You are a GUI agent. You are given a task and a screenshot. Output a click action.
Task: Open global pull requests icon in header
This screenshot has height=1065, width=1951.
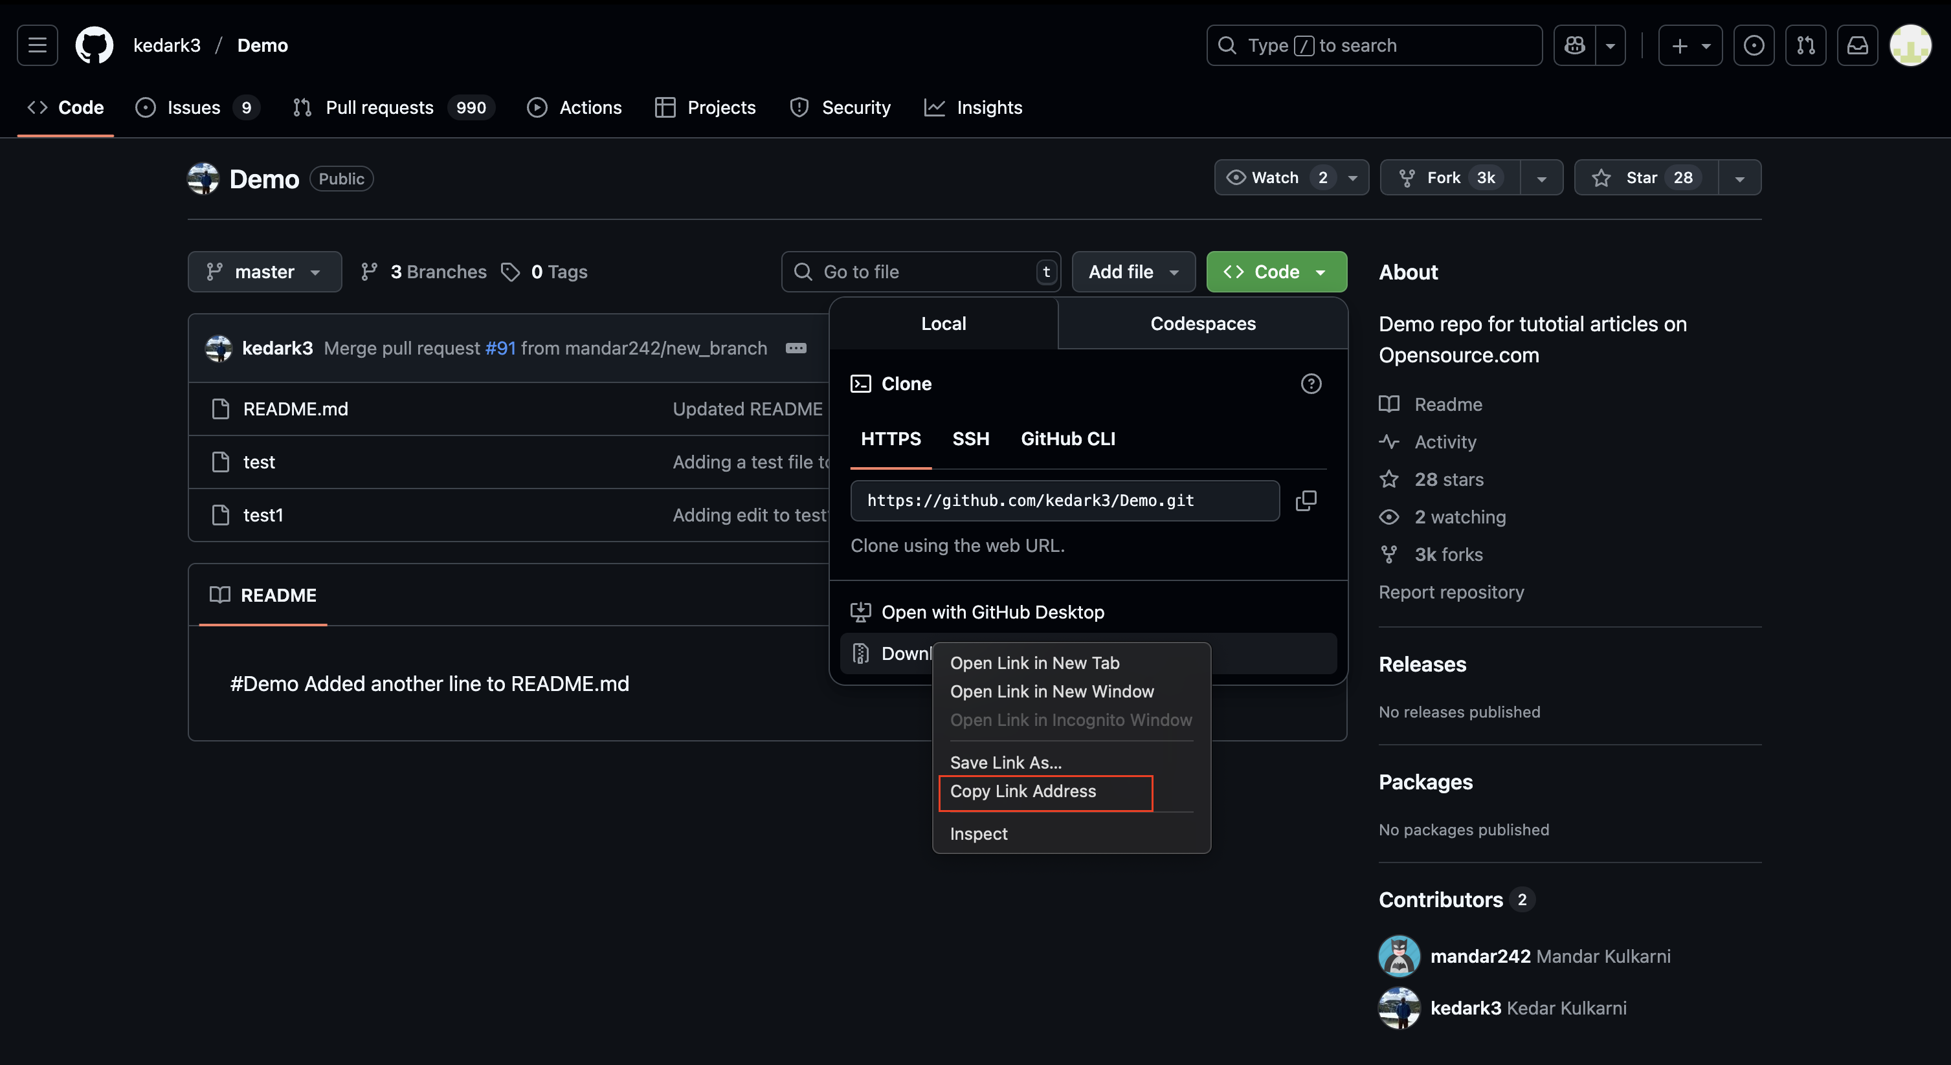click(x=1805, y=45)
